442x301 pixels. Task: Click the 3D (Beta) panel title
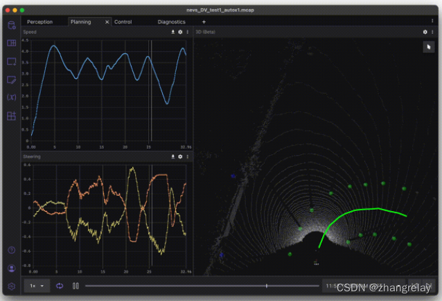pos(205,32)
